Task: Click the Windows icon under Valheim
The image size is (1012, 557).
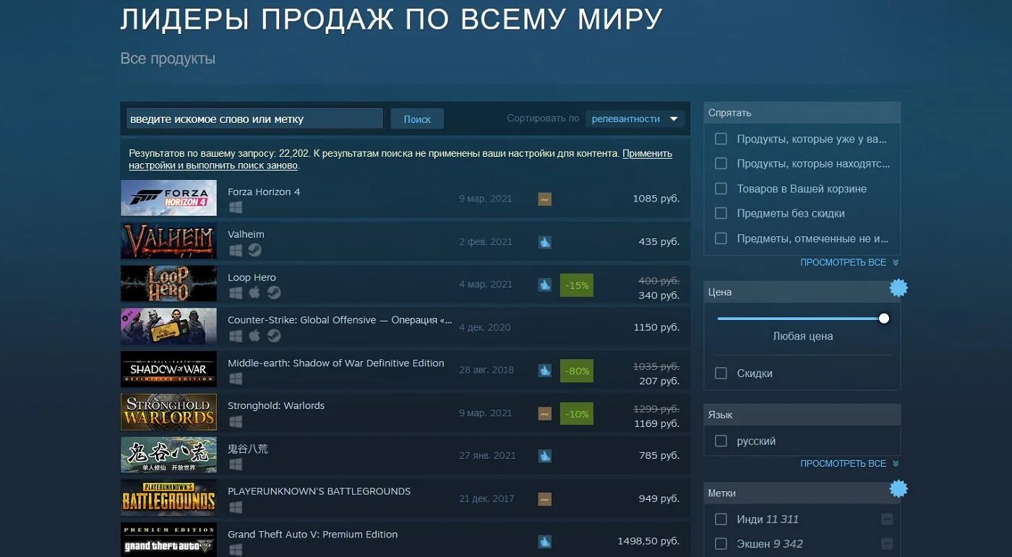Action: point(235,250)
